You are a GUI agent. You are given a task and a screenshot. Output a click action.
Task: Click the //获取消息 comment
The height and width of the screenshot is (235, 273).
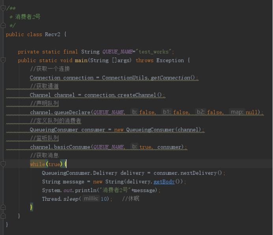coord(45,155)
